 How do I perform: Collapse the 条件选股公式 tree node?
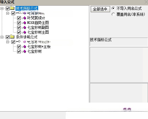click(2, 37)
